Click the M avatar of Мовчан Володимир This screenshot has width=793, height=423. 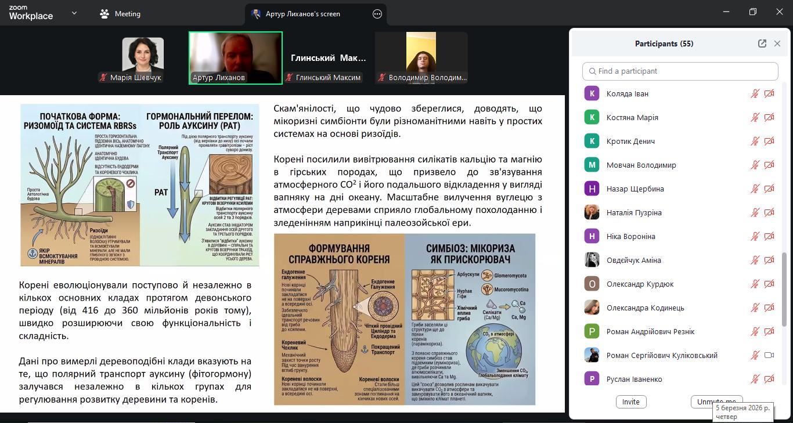[592, 165]
